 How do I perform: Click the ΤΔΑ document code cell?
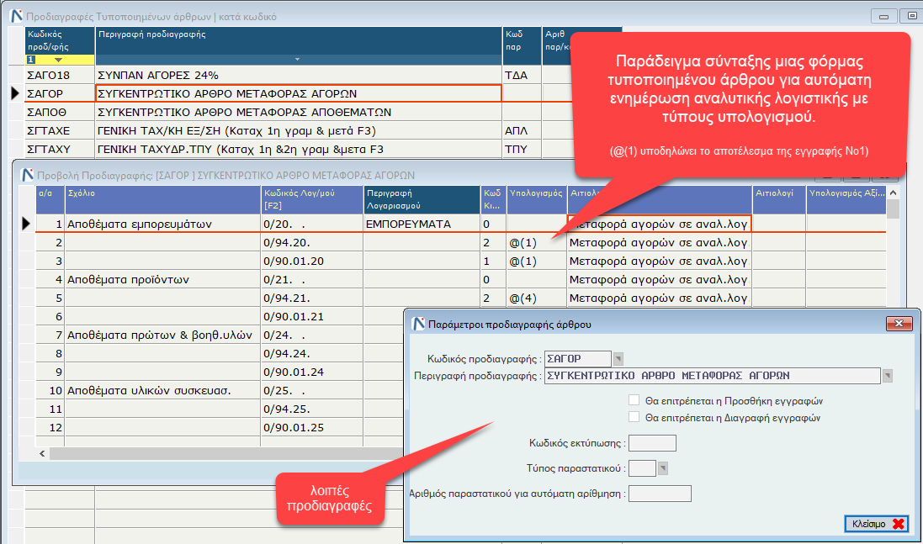point(522,75)
